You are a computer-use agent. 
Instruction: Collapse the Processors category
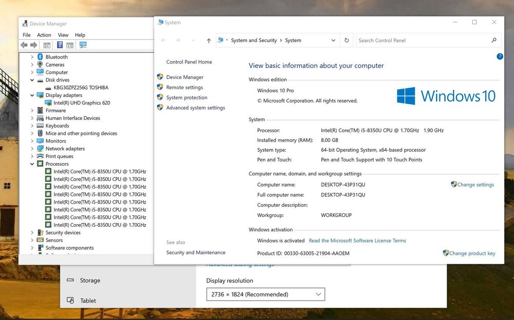click(x=32, y=164)
